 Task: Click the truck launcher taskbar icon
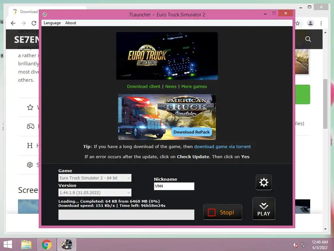(67, 244)
